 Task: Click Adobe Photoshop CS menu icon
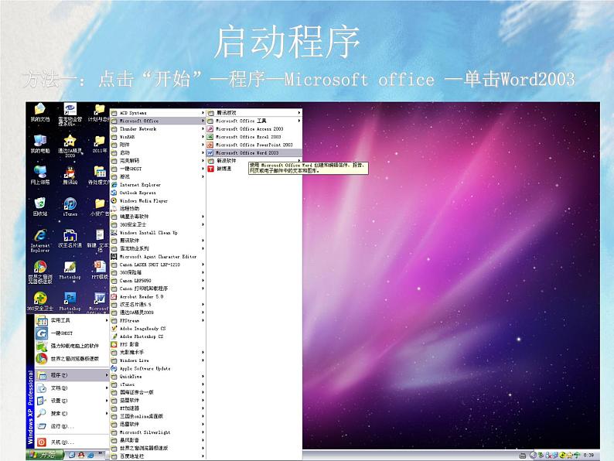click(114, 336)
